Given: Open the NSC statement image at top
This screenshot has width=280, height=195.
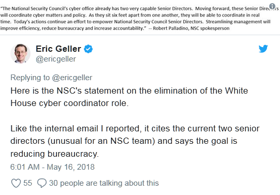Looking at the screenshot, I should pos(140,18).
